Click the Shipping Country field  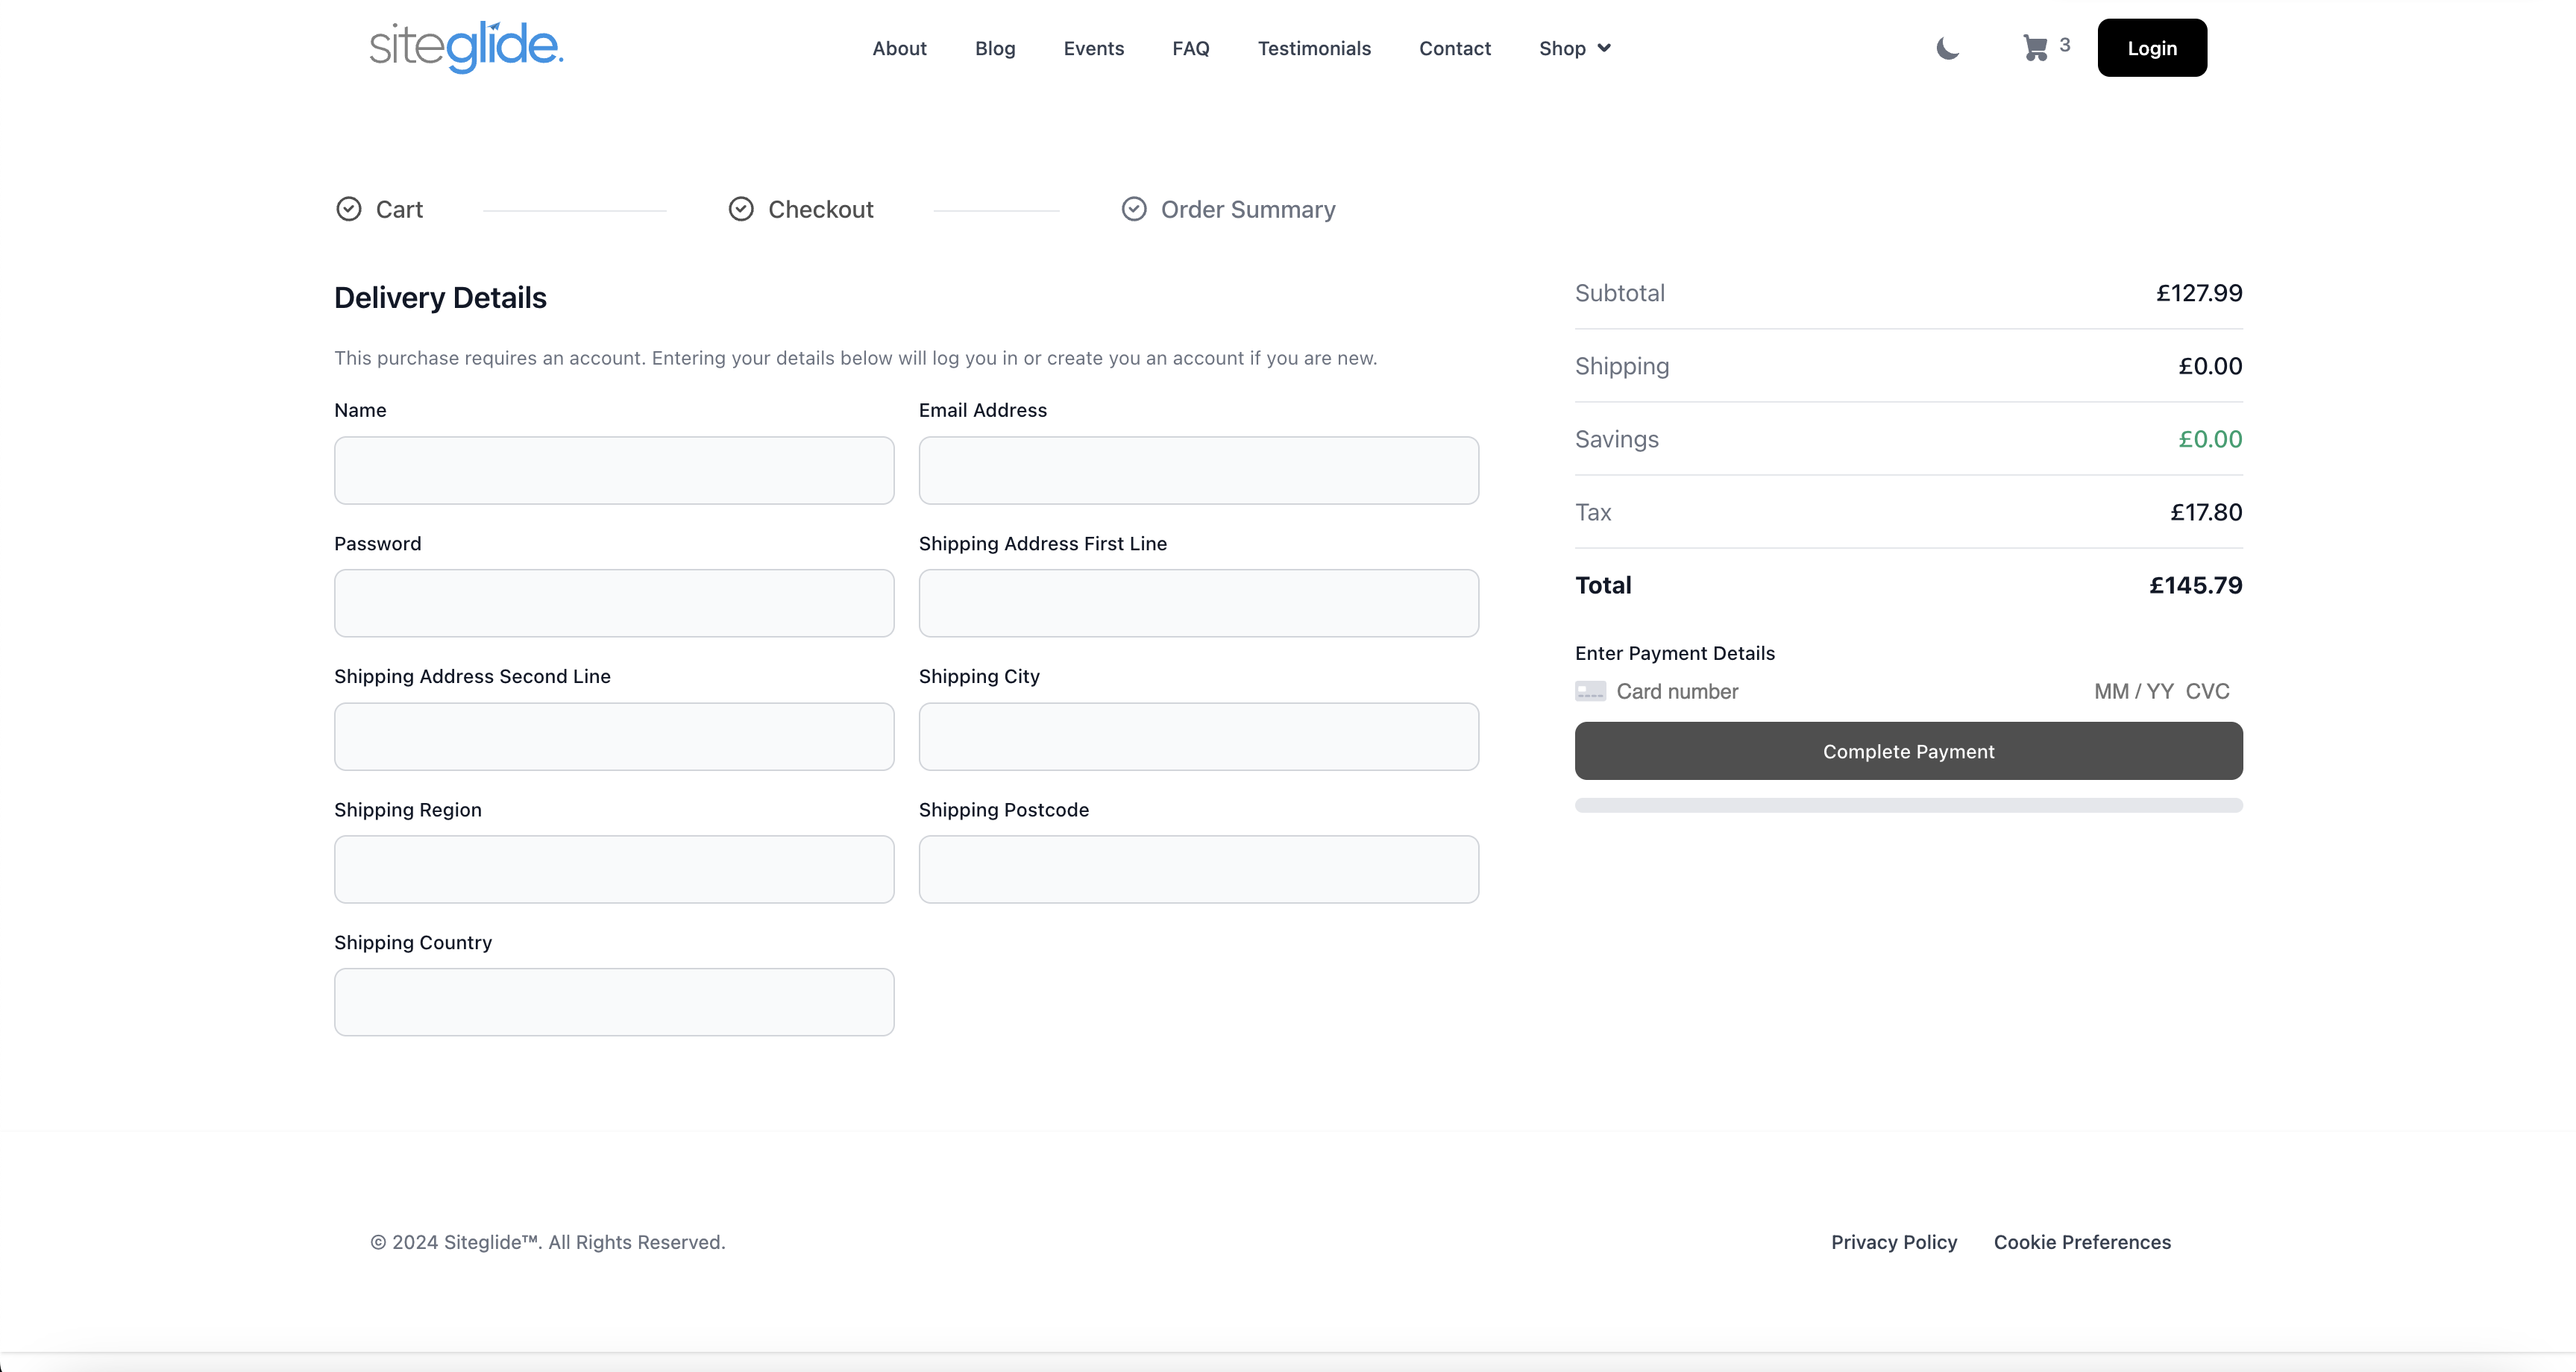tap(614, 1002)
